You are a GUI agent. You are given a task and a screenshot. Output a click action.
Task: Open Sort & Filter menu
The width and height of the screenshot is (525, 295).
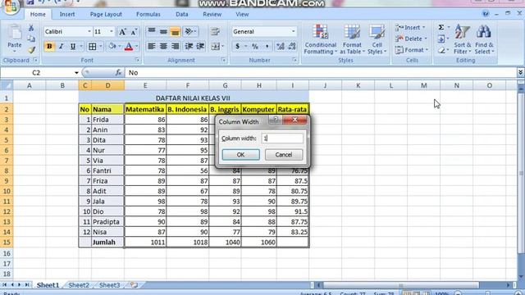pyautogui.click(x=462, y=39)
